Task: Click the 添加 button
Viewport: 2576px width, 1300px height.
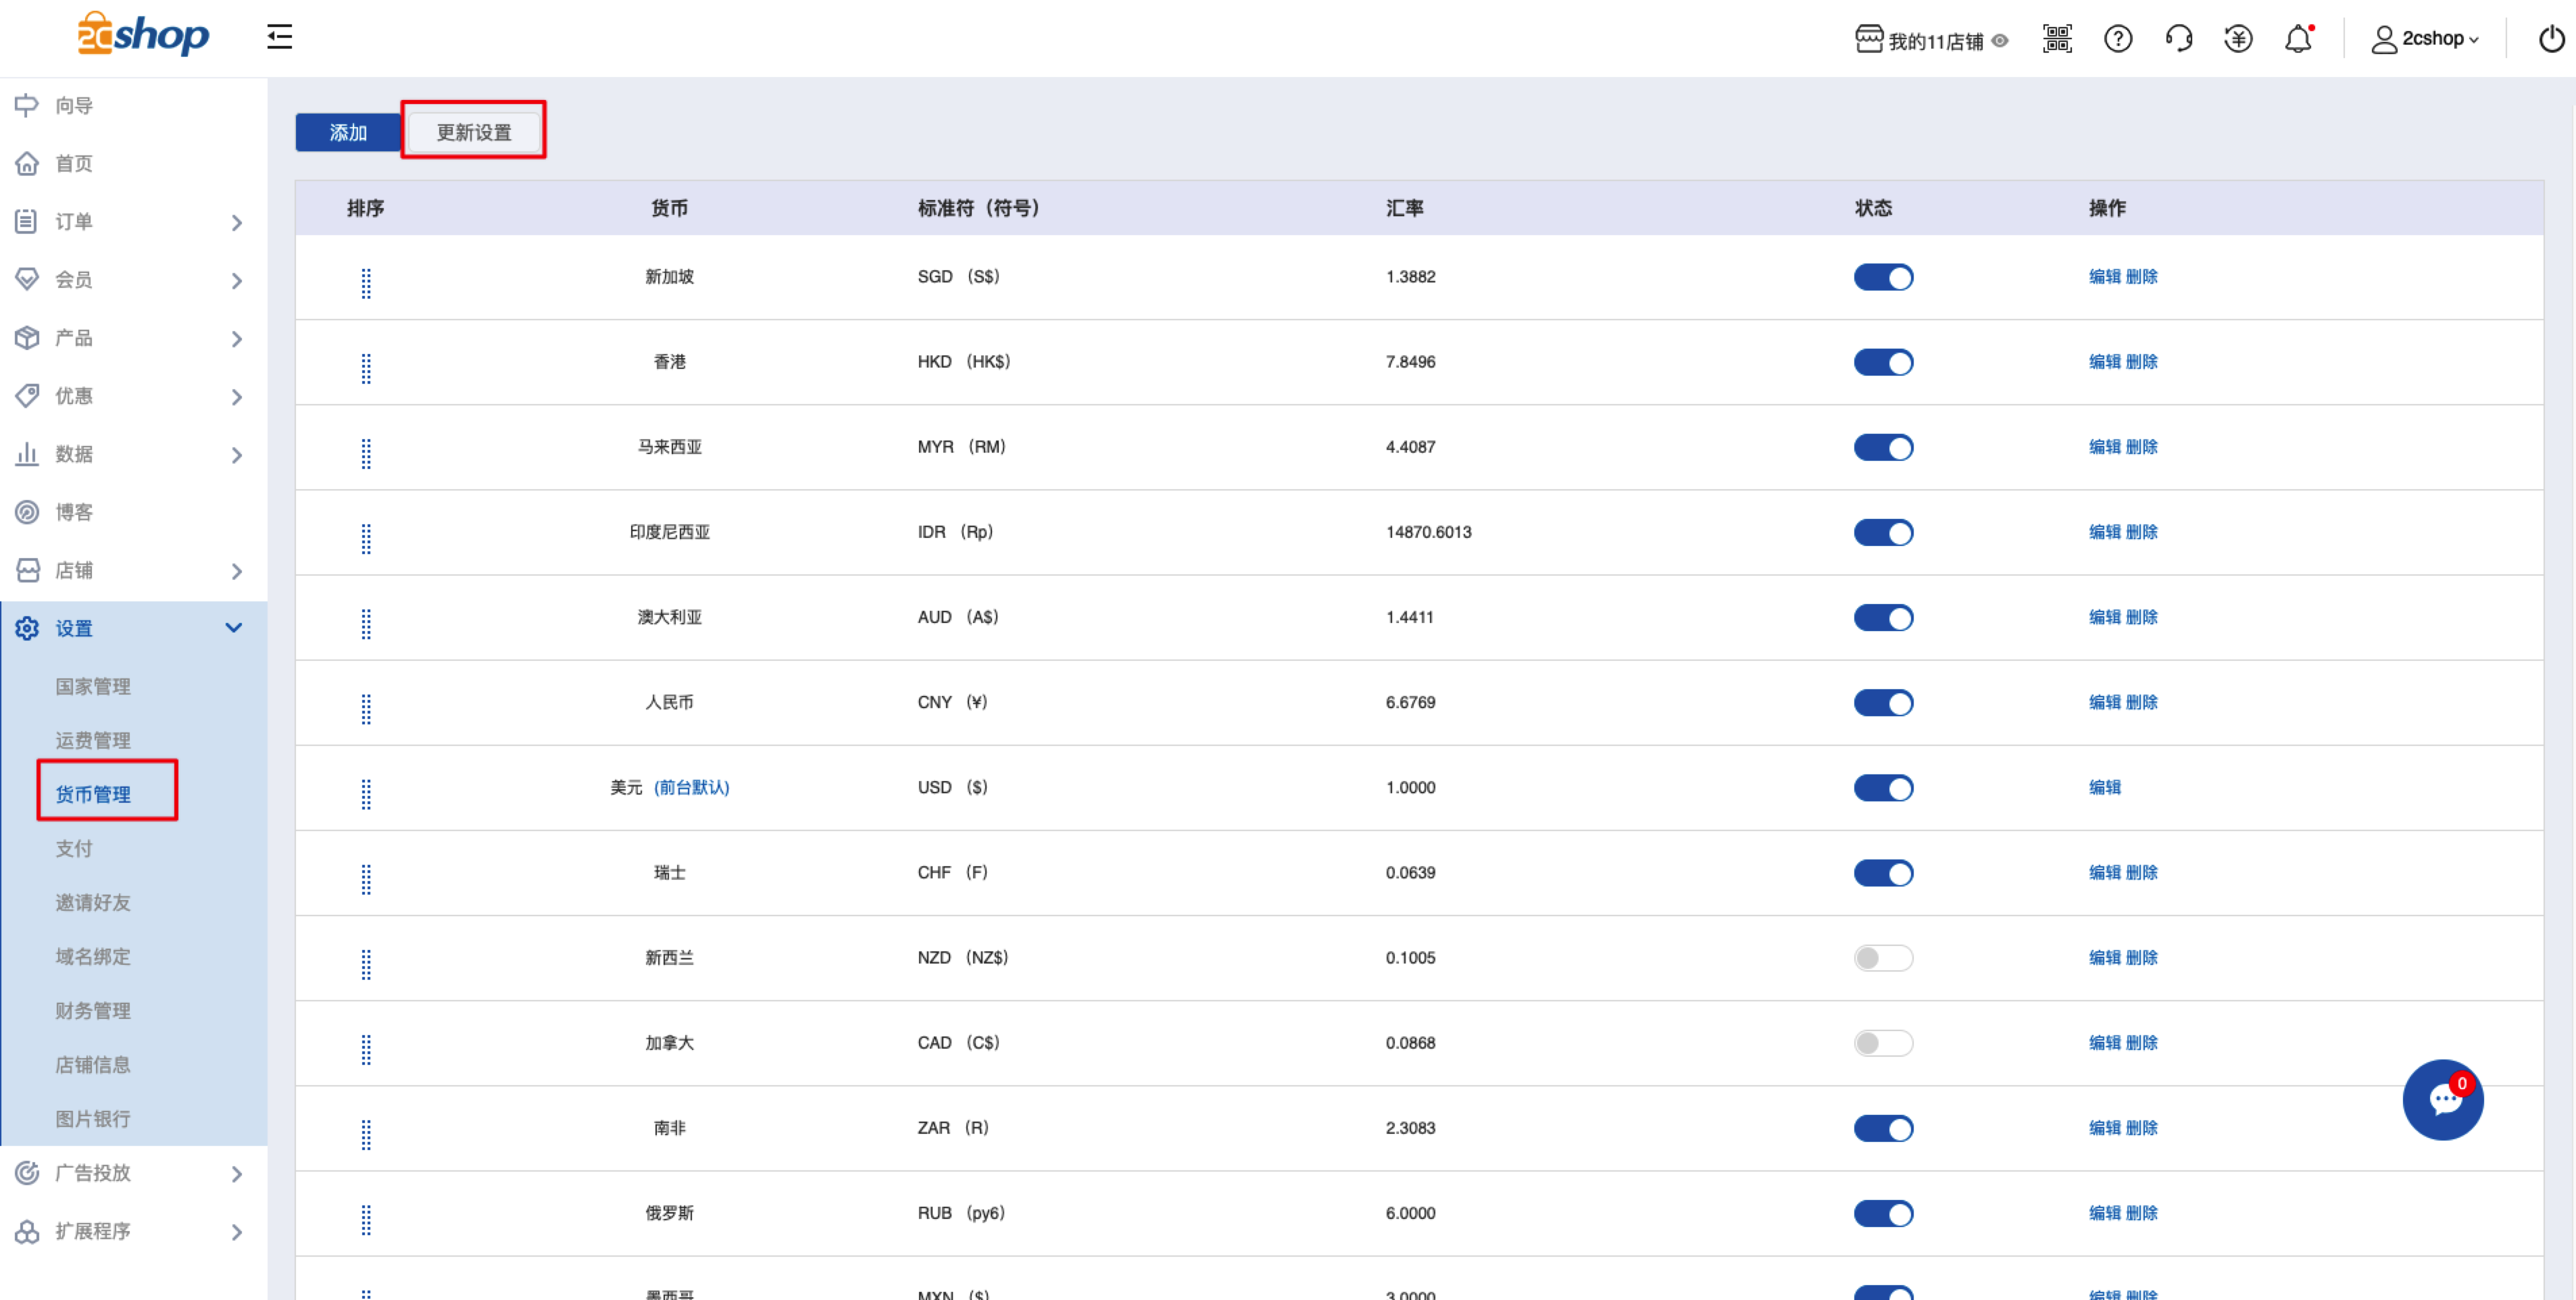Action: [348, 132]
